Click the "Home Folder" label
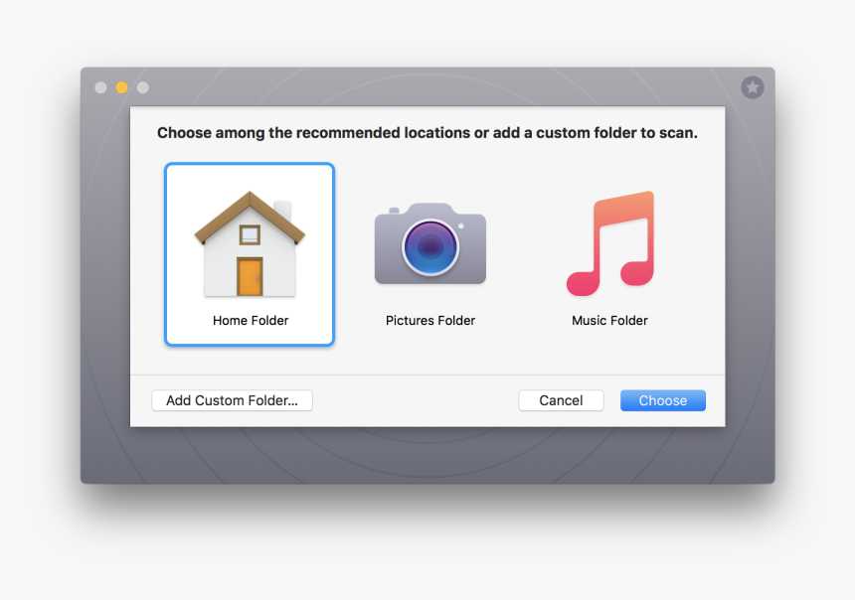Viewport: 855px width, 600px height. pyautogui.click(x=251, y=321)
